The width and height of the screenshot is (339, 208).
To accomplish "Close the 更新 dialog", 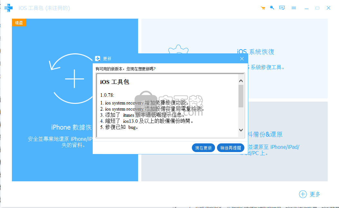I will pyautogui.click(x=242, y=59).
